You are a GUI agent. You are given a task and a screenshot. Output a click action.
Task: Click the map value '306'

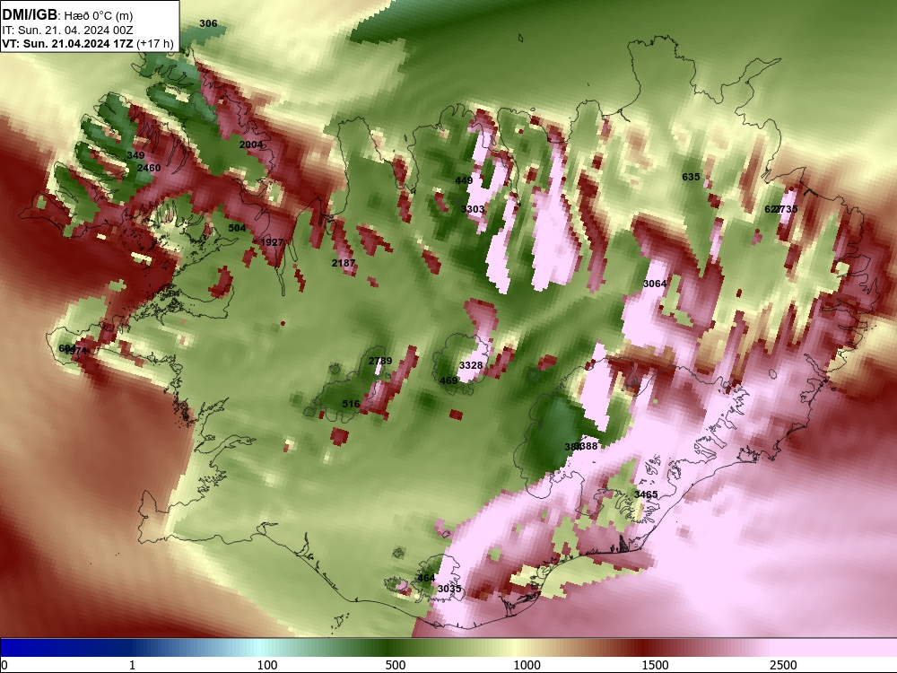click(208, 23)
